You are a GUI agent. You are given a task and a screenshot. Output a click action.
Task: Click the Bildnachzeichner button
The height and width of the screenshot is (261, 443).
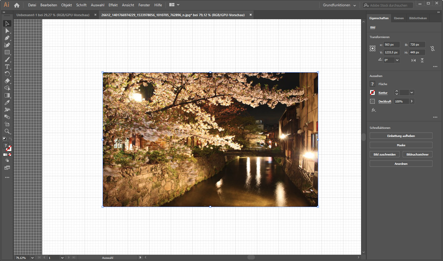coord(417,155)
